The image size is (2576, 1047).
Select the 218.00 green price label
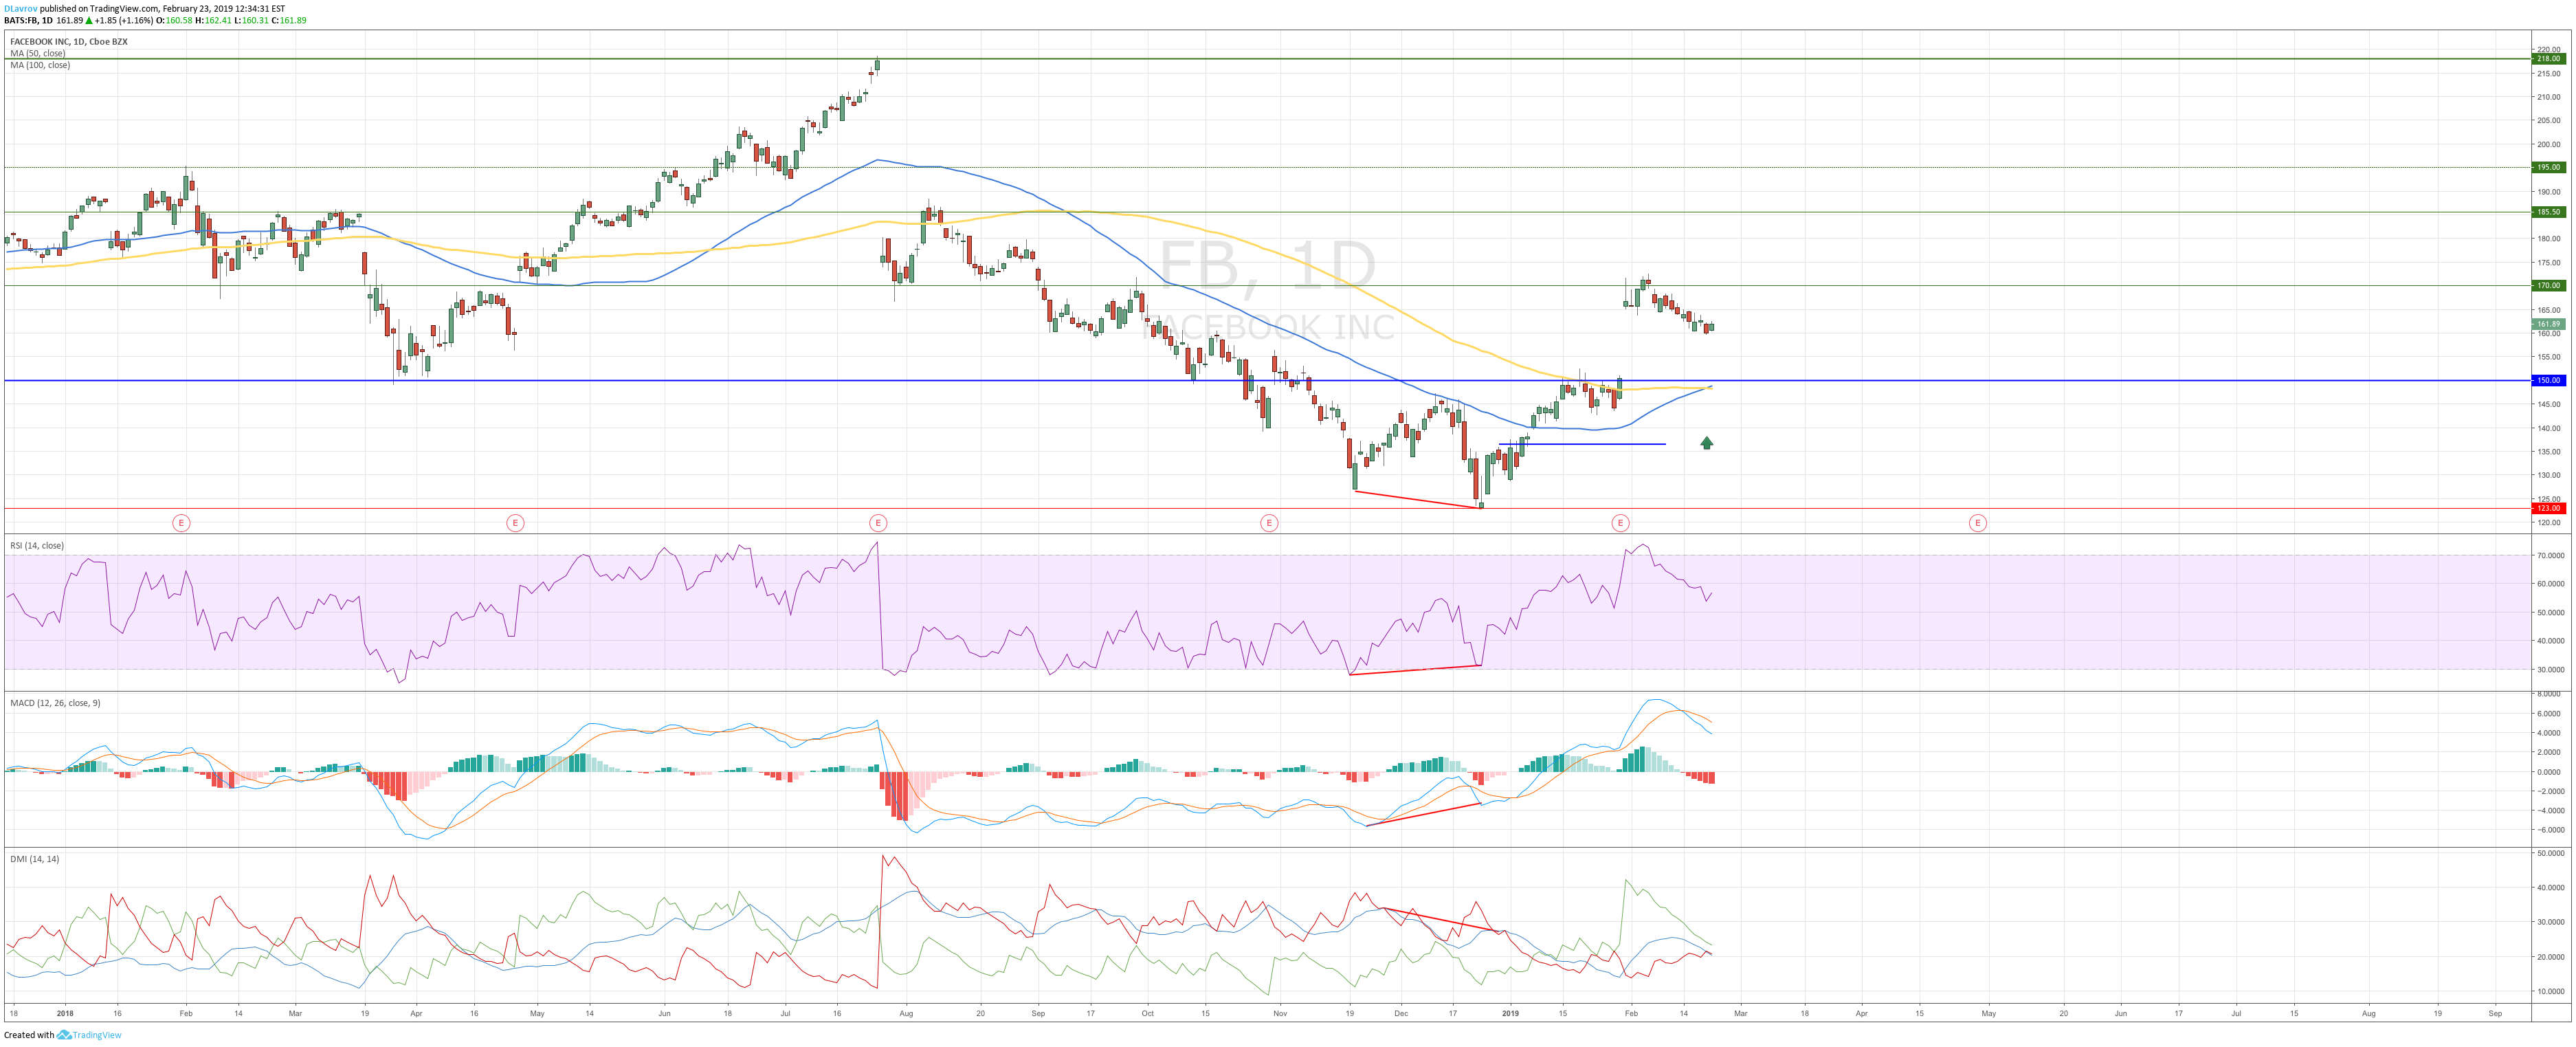coord(2548,59)
